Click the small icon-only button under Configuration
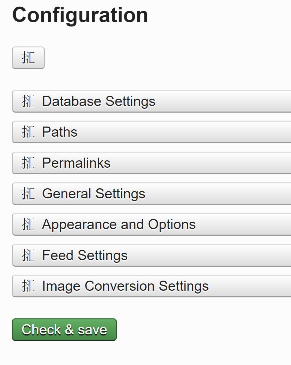The height and width of the screenshot is (365, 291). coord(28,58)
